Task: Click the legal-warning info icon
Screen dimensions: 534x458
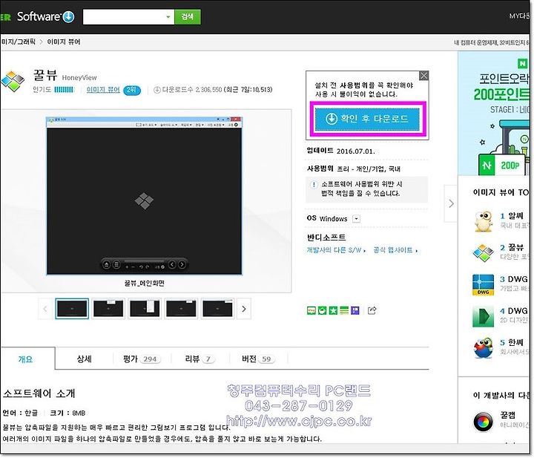Action: (313, 185)
